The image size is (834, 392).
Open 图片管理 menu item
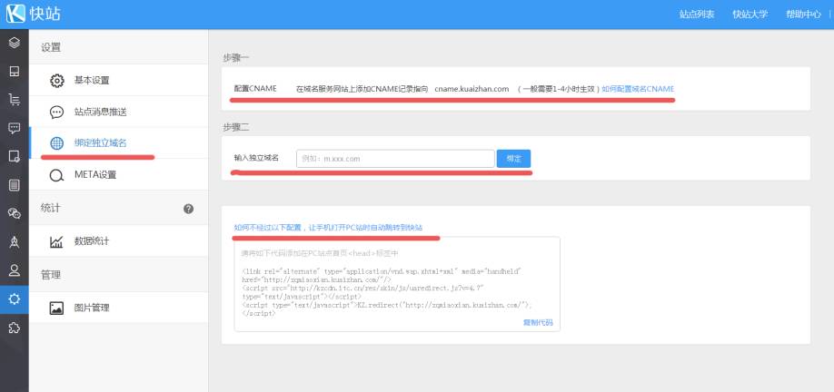119,308
